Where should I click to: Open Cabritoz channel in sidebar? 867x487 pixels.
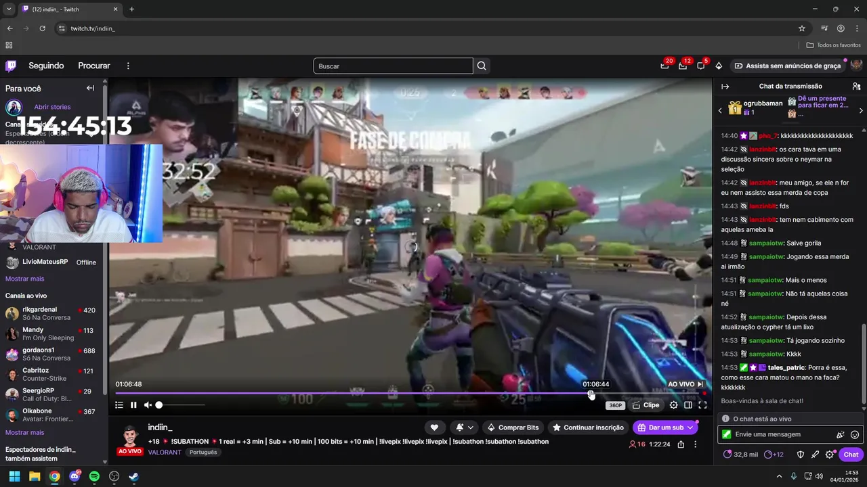[51, 374]
